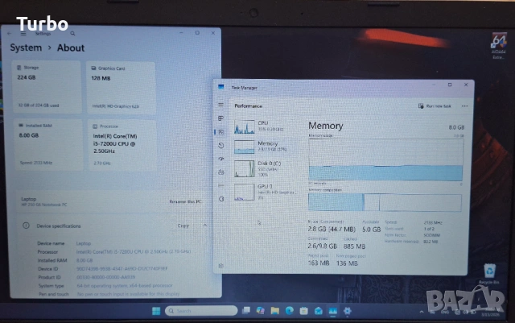Image resolution: width=515 pixels, height=323 pixels.
Task: Launch Microsoft Edge from the taskbar
Action: 290,310
